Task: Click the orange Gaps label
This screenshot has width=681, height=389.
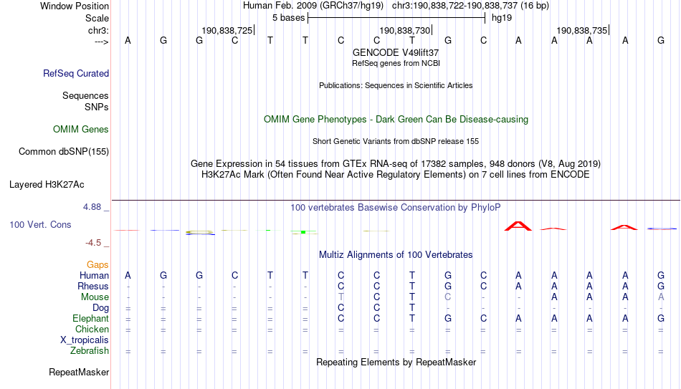Action: tap(97, 265)
